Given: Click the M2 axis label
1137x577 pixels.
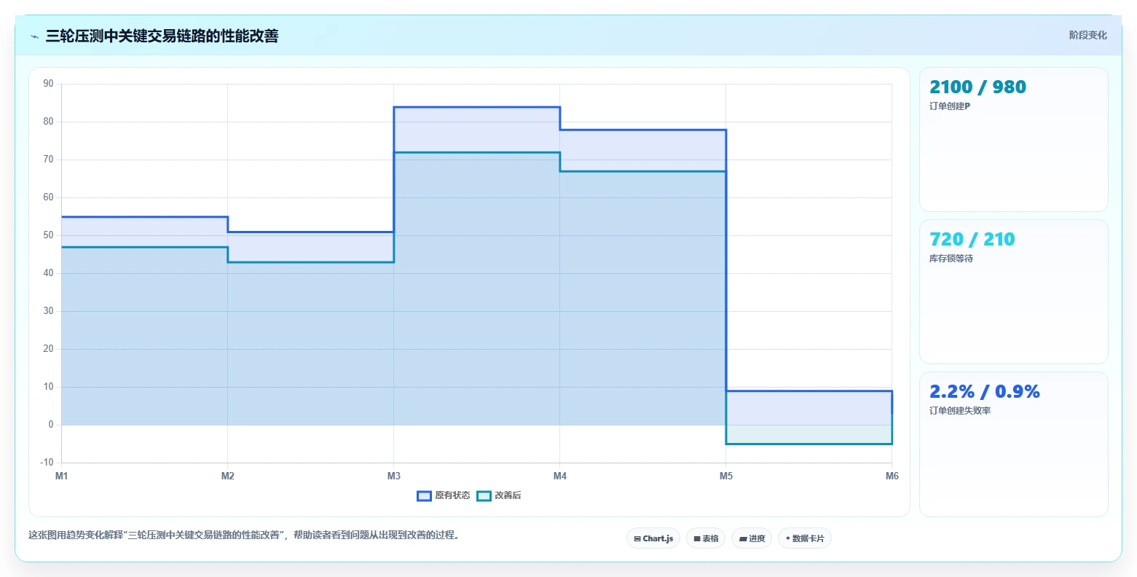Looking at the screenshot, I should [228, 476].
